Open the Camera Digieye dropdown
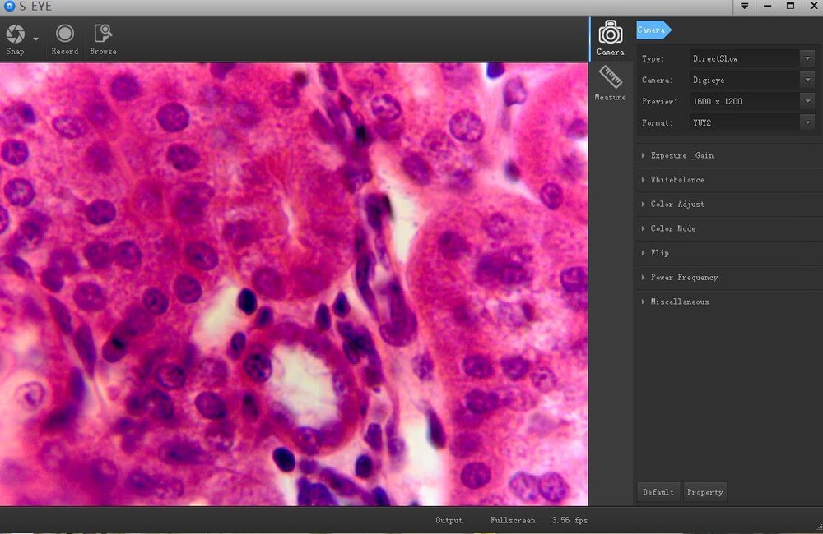Image resolution: width=823 pixels, height=534 pixels. [x=807, y=81]
